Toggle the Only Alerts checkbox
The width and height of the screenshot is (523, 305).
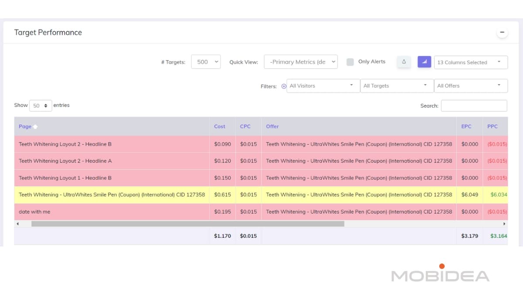(x=350, y=62)
